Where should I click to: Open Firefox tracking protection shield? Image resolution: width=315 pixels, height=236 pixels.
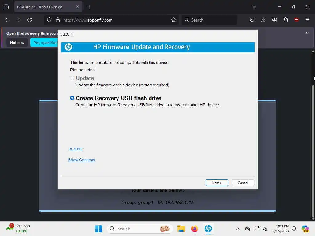(49, 20)
